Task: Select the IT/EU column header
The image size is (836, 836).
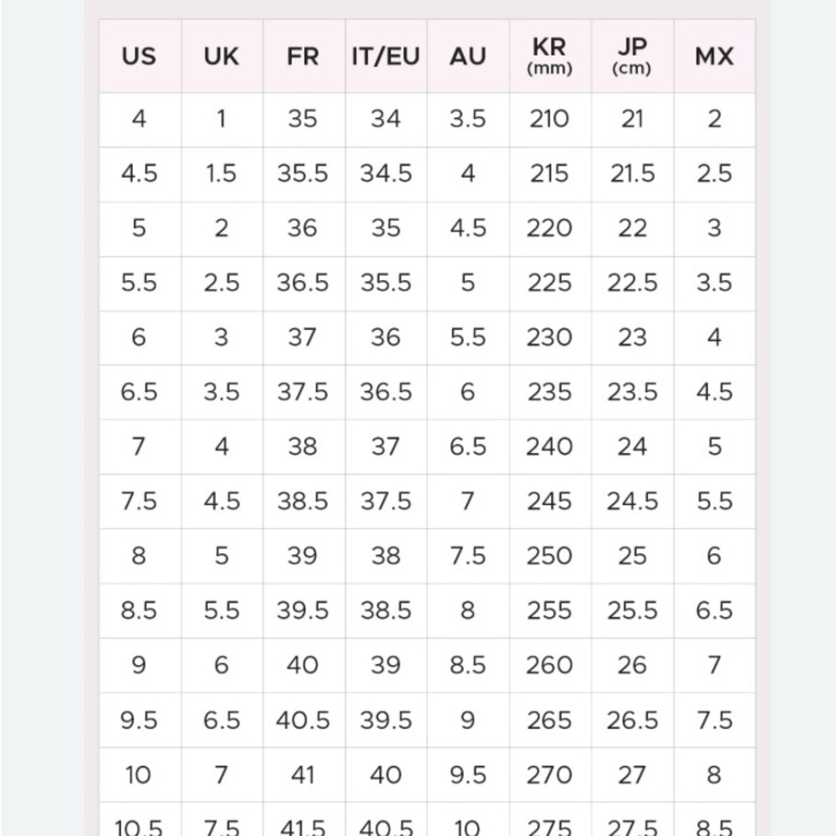Action: tap(386, 56)
